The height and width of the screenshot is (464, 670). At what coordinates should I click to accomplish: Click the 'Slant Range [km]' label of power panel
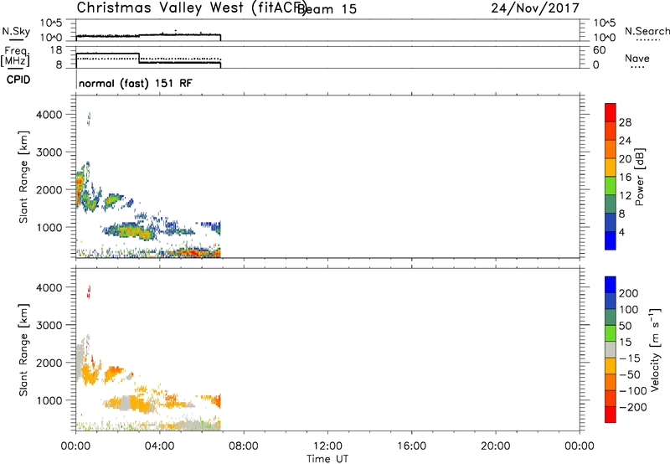[23, 177]
